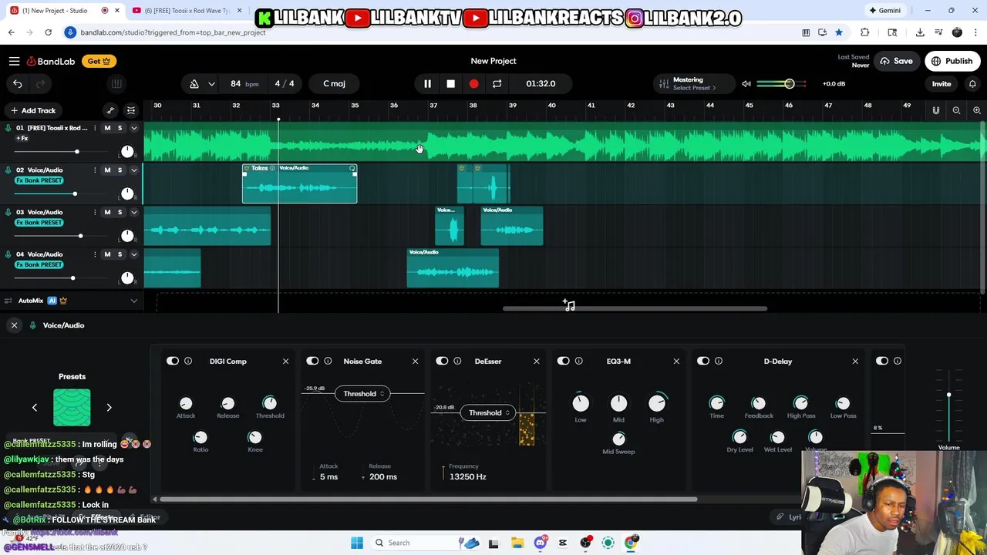Viewport: 987px width, 555px height.
Task: Solo track 01 Toosii beat
Action: point(120,128)
